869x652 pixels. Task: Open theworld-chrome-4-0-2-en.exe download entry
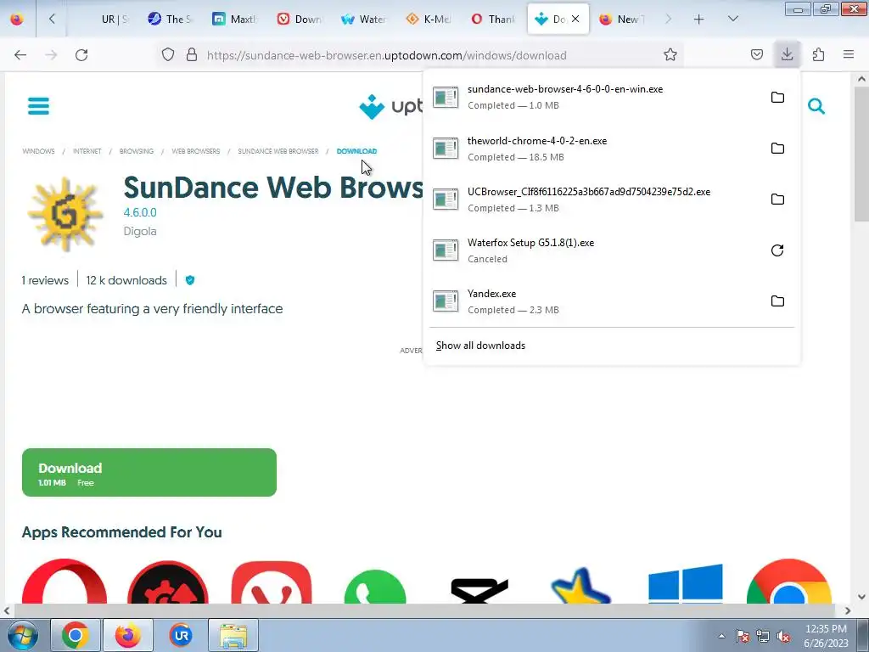coord(595,148)
